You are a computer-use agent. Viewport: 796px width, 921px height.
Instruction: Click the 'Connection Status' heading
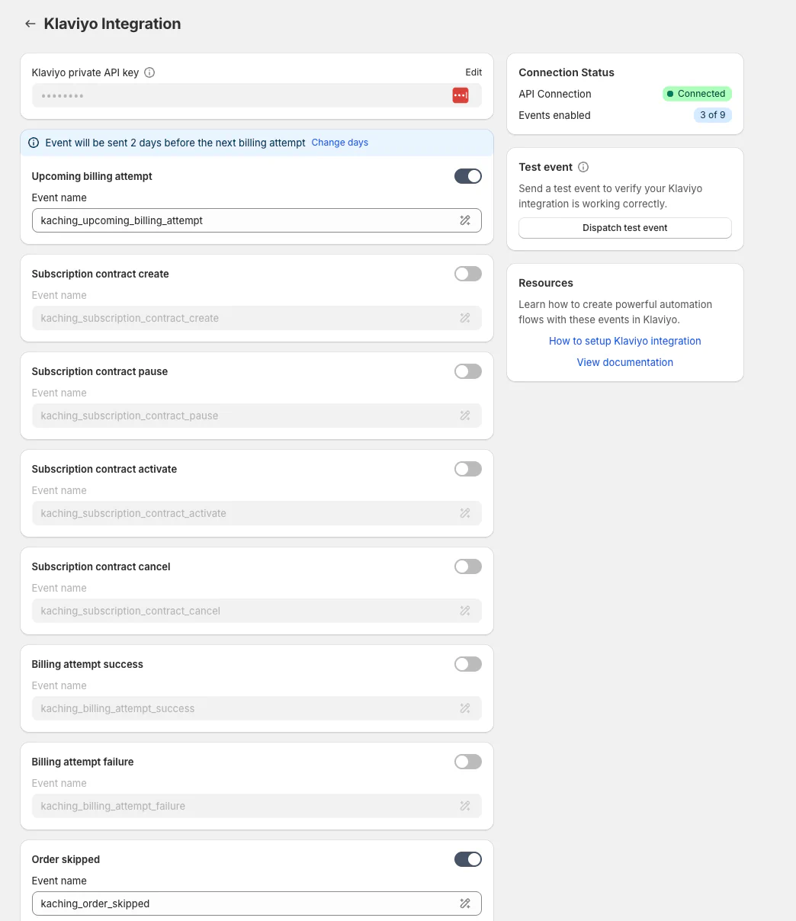[567, 72]
